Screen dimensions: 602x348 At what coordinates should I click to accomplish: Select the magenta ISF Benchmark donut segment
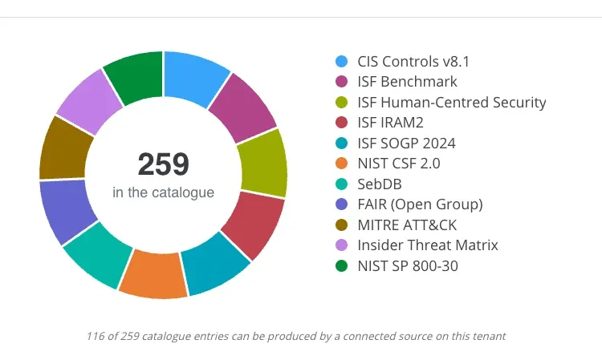tap(244, 107)
